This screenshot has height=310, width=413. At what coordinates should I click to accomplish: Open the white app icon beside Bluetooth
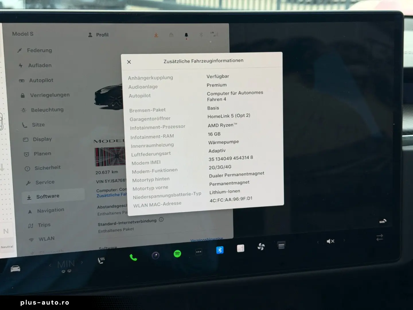(241, 248)
